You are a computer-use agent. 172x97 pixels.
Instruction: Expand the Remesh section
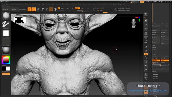point(155,52)
